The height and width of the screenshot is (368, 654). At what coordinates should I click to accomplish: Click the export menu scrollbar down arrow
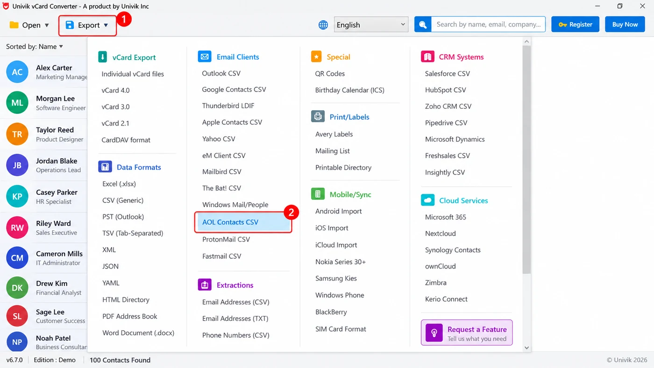527,347
